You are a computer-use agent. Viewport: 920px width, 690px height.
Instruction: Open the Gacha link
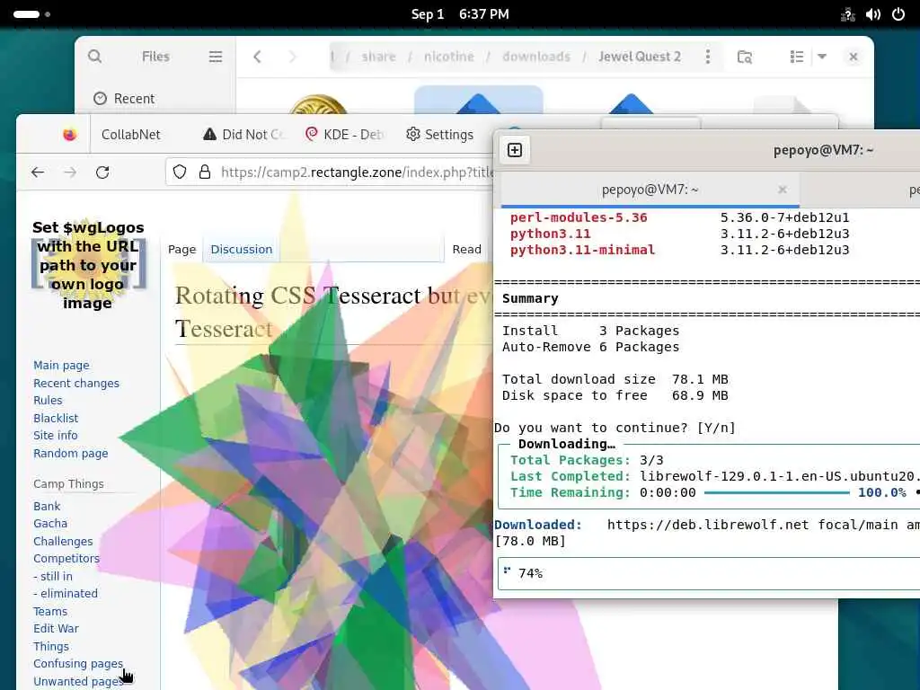click(50, 524)
